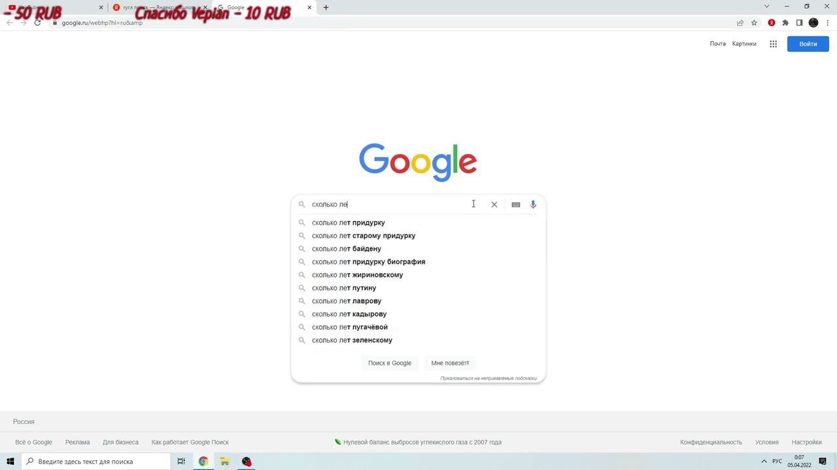Go forward to the next page
837x470 pixels.
(x=24, y=23)
